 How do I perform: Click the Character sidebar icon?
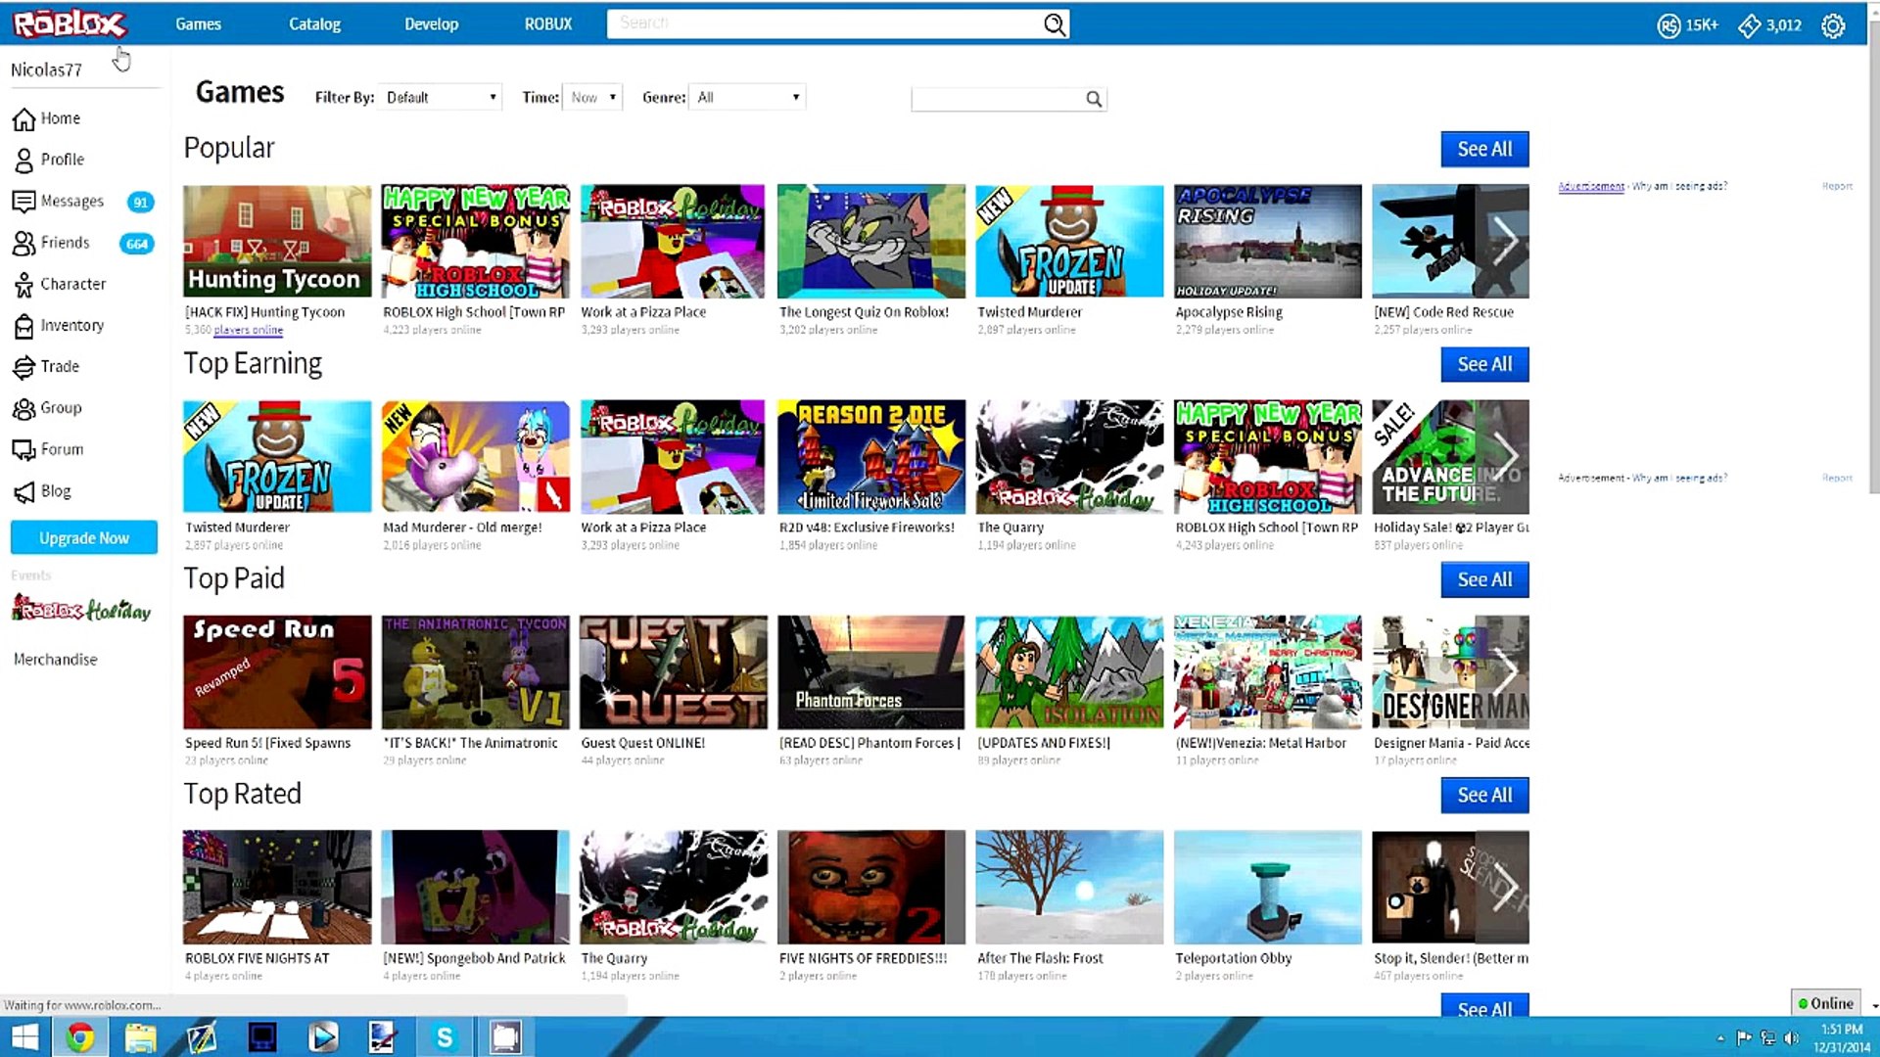(x=23, y=283)
